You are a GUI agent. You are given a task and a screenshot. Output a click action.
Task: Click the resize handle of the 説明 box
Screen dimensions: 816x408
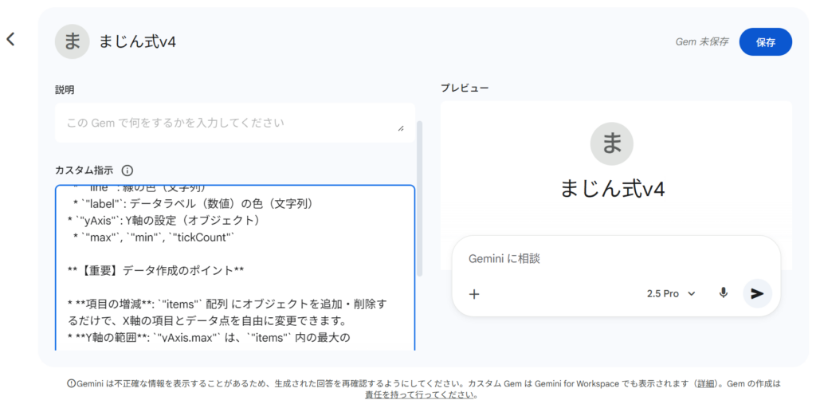pos(400,127)
